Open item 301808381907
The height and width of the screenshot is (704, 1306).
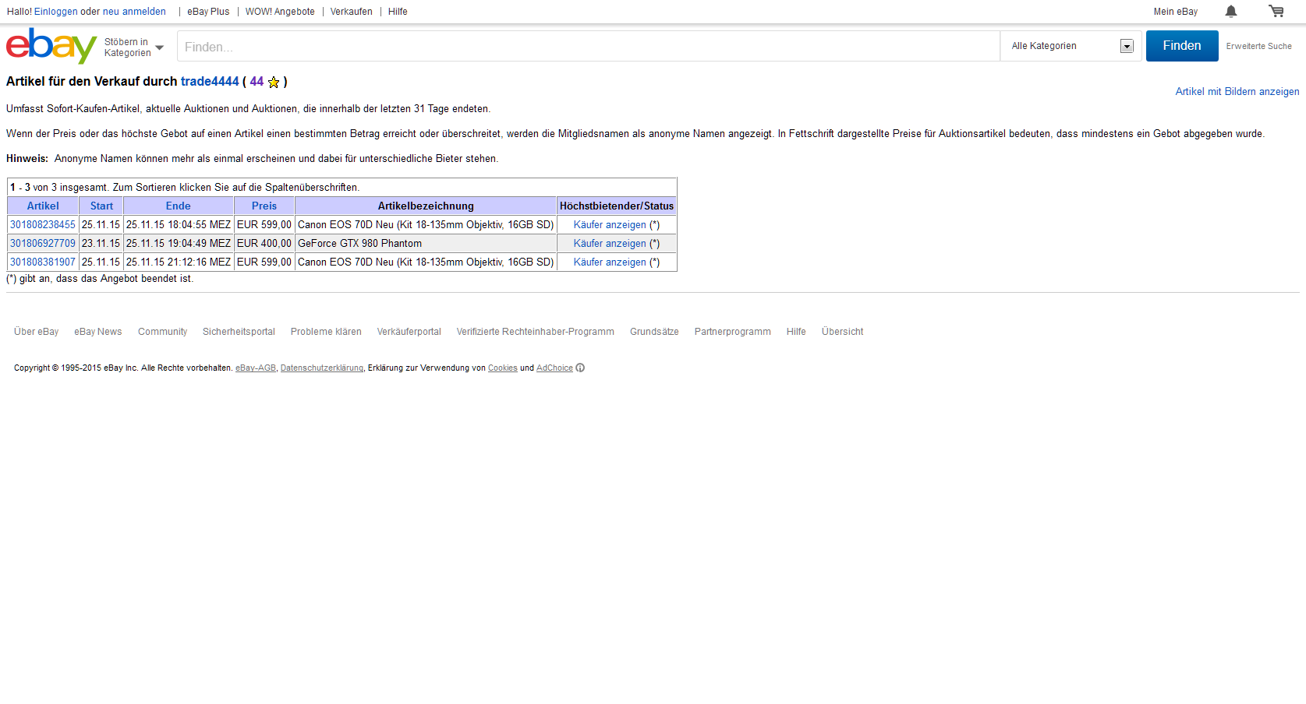(x=43, y=262)
